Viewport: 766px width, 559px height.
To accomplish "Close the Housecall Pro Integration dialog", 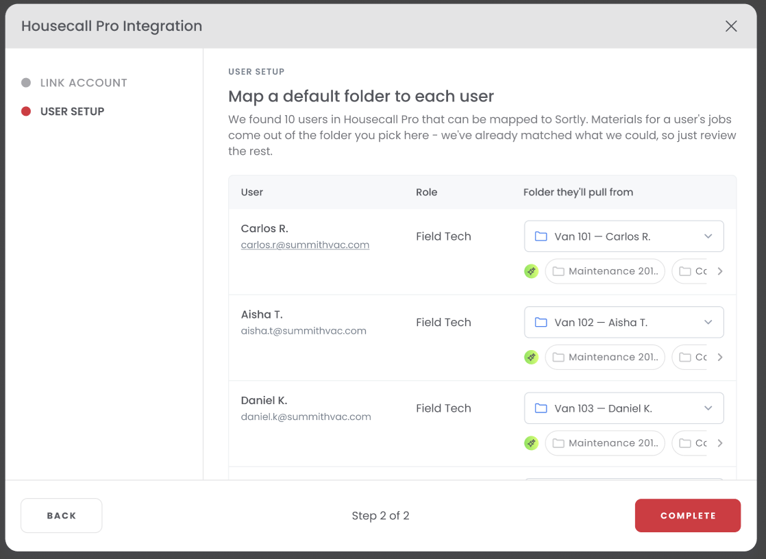I will (731, 26).
